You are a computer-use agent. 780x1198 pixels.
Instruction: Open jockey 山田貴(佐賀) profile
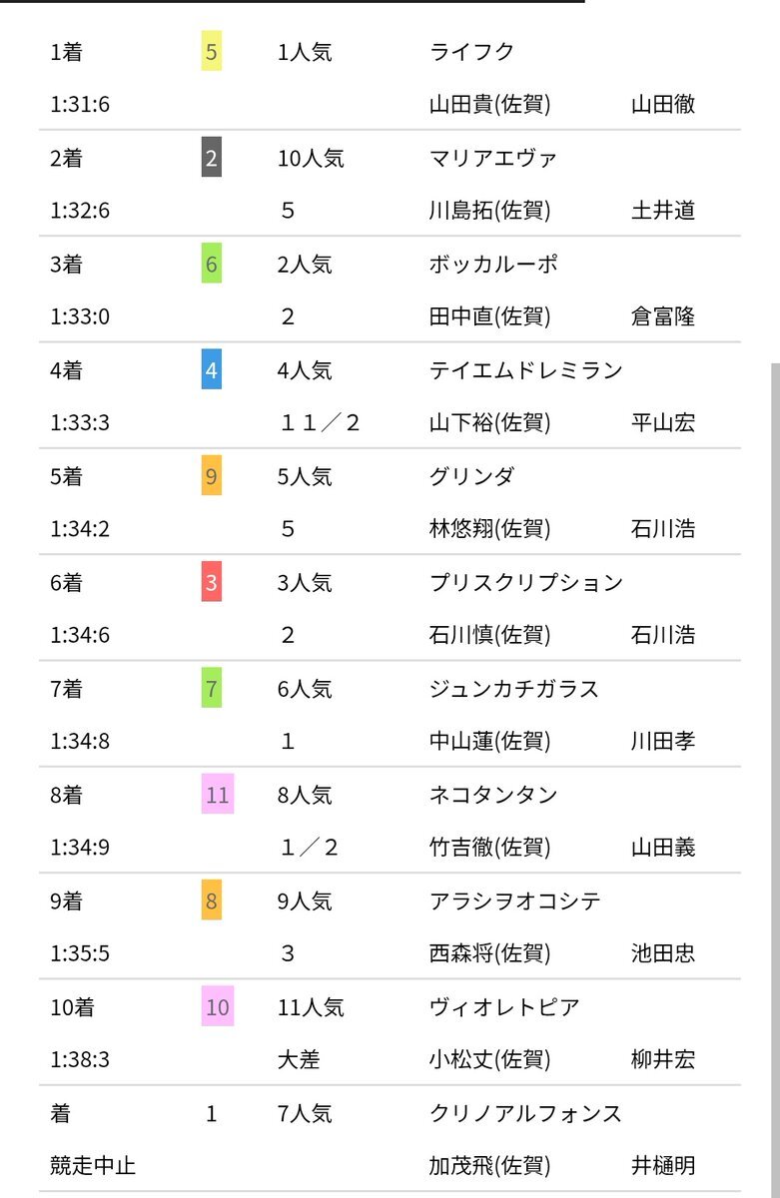(x=489, y=105)
